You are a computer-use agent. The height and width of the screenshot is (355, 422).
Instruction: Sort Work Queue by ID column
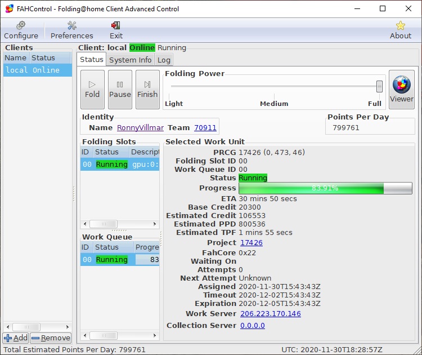[x=86, y=247]
